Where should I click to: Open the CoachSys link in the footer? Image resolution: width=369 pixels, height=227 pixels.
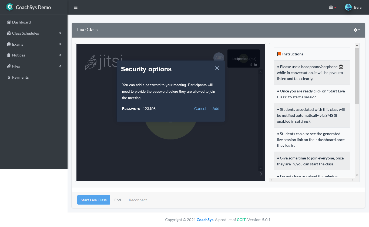(x=205, y=220)
